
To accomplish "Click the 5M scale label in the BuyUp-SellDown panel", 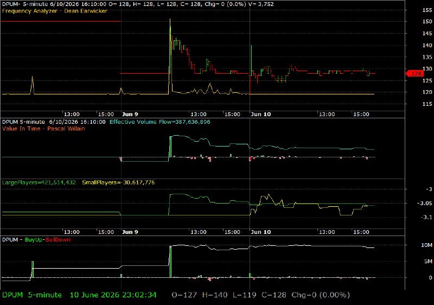I will tap(428, 261).
